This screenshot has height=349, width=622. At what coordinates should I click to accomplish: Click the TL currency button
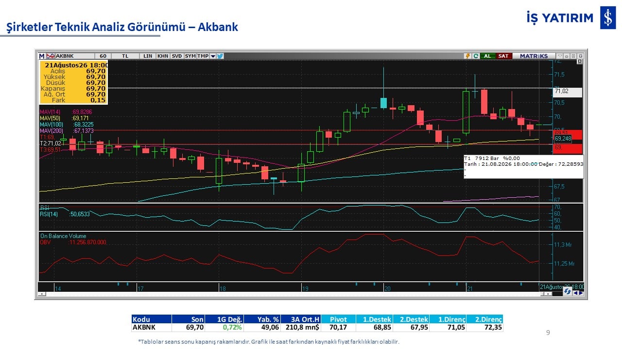125,56
